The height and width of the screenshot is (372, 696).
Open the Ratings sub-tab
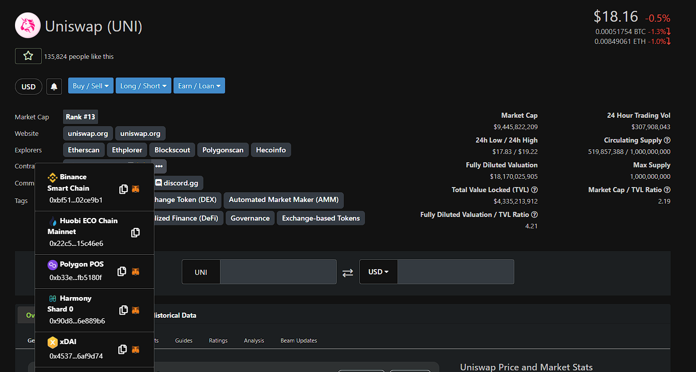pos(218,340)
